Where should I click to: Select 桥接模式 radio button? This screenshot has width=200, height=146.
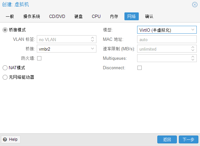click(5, 30)
